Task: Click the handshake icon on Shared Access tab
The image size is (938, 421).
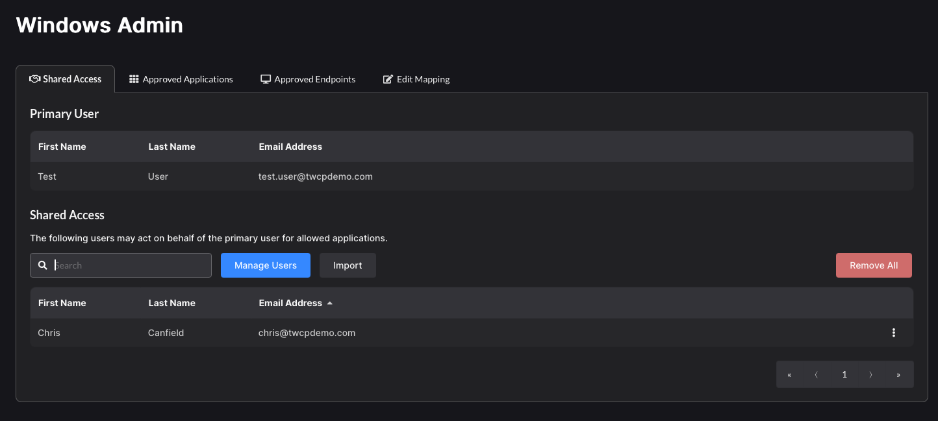Action: pyautogui.click(x=35, y=79)
